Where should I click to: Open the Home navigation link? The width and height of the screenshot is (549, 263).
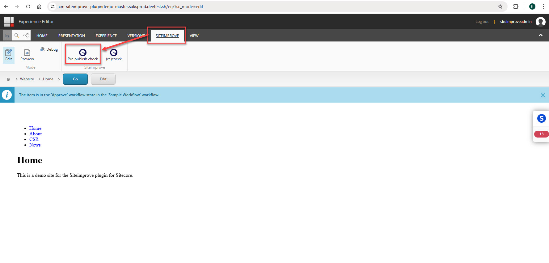coord(35,128)
